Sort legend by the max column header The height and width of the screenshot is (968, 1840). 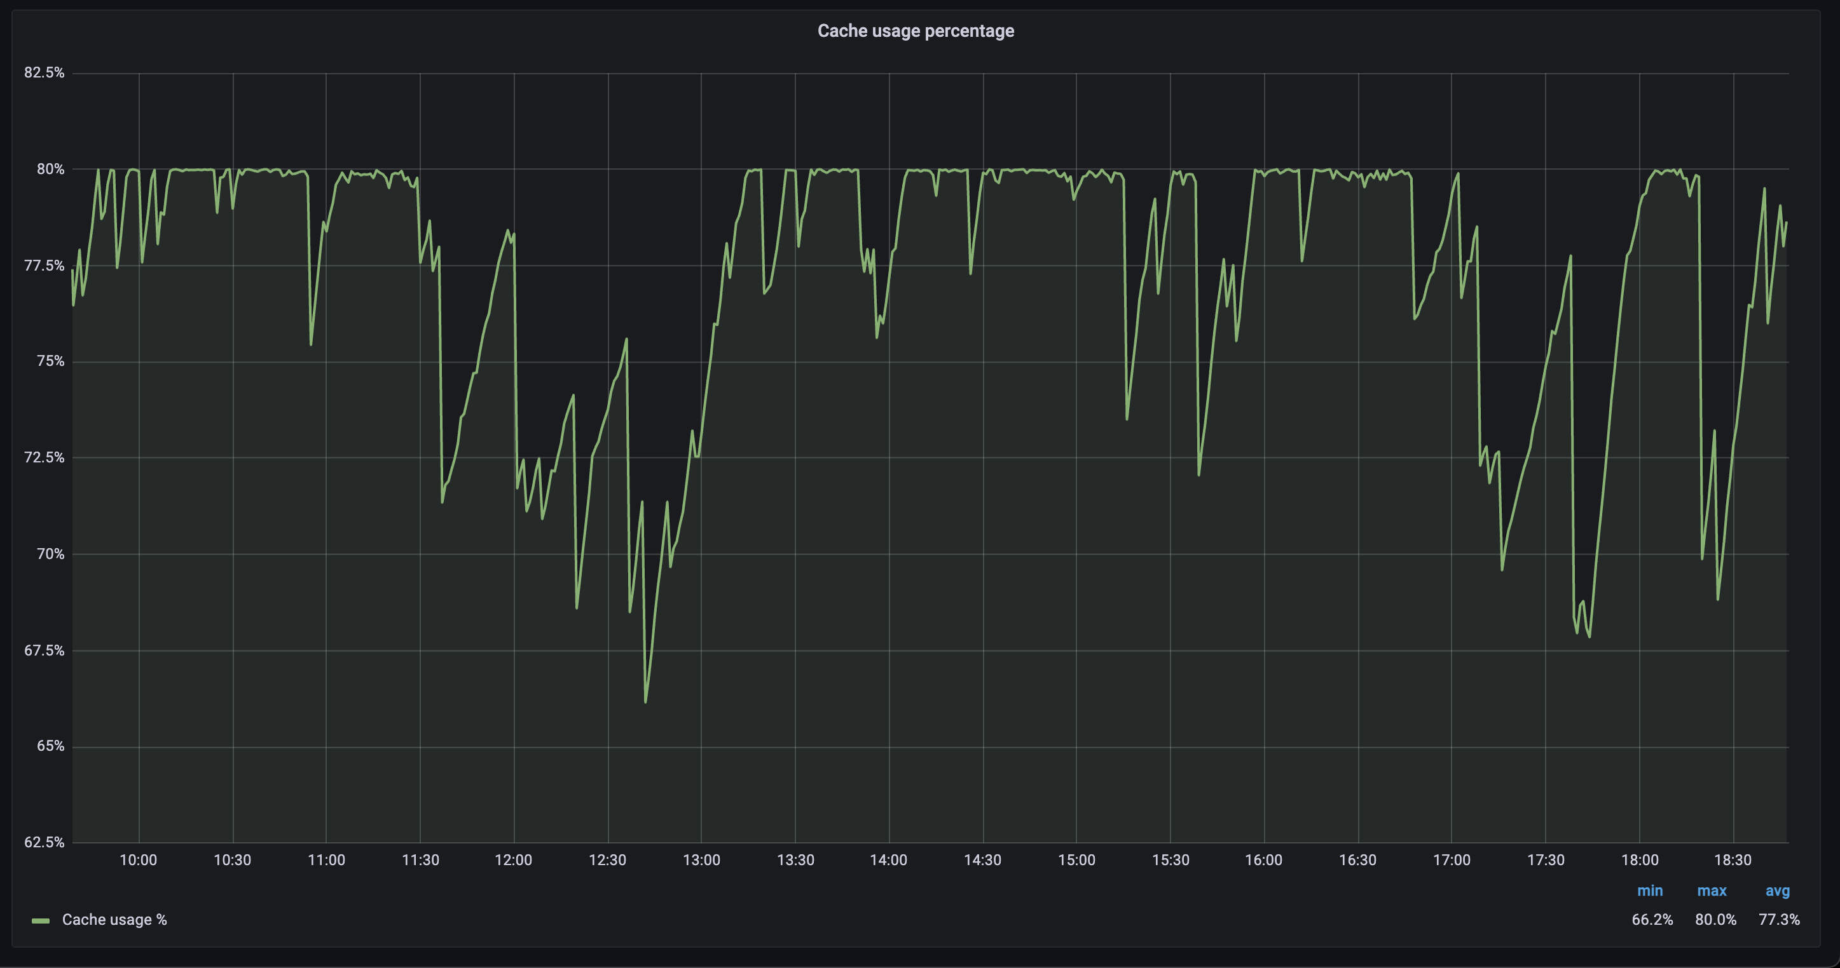click(1712, 891)
